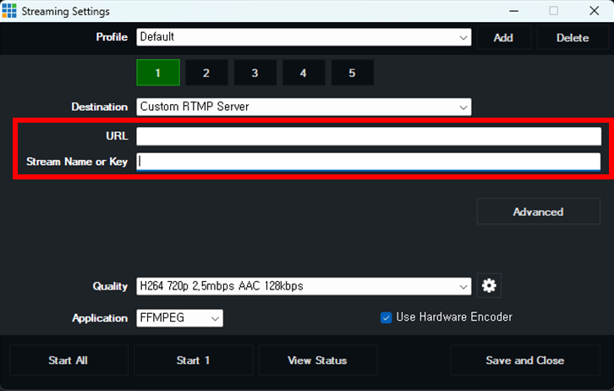Focus the URL input field
This screenshot has height=391, width=614.
(368, 136)
